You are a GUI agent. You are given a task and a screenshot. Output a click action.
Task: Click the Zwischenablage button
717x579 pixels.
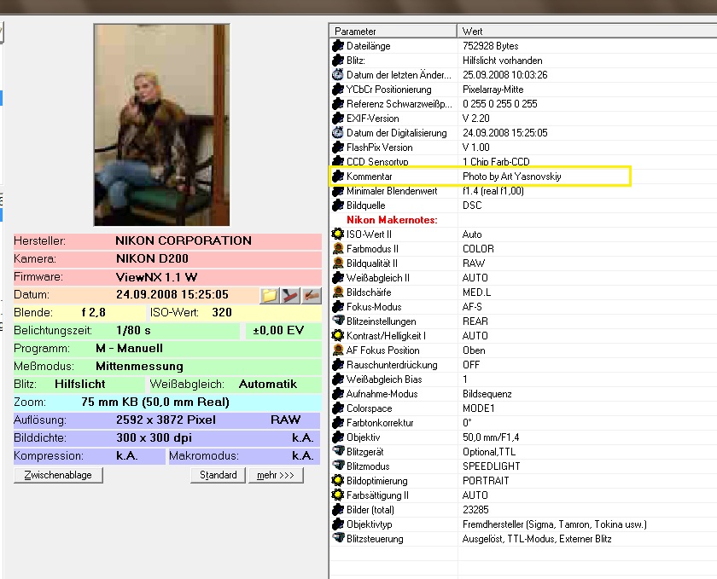[58, 475]
